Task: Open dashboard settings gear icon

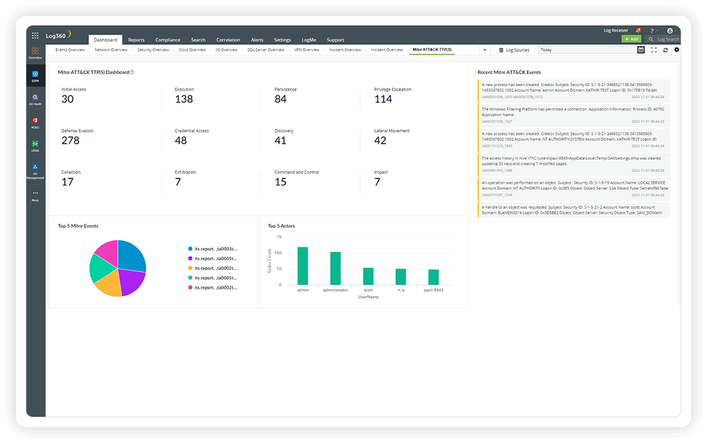Action: click(676, 50)
